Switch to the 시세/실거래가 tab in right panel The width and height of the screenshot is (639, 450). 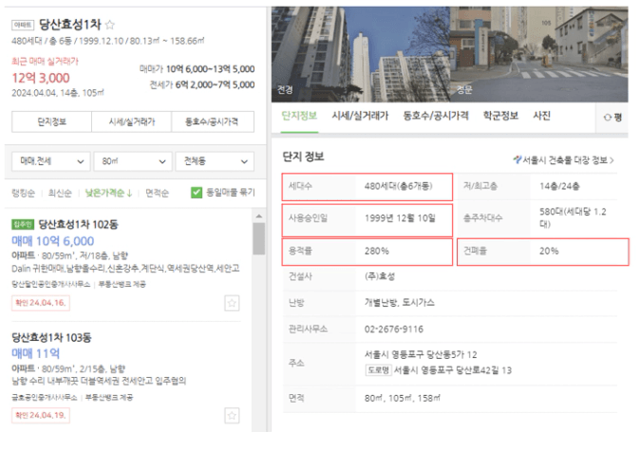pyautogui.click(x=360, y=116)
